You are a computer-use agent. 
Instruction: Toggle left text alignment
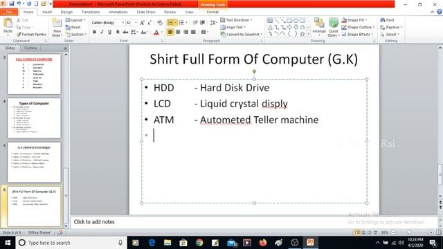coord(170,32)
